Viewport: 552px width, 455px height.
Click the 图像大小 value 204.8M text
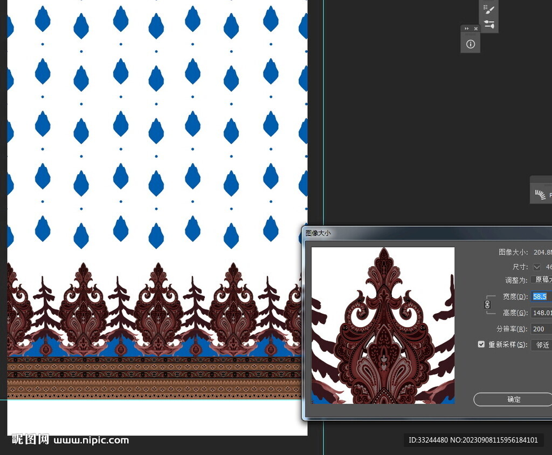pyautogui.click(x=542, y=252)
